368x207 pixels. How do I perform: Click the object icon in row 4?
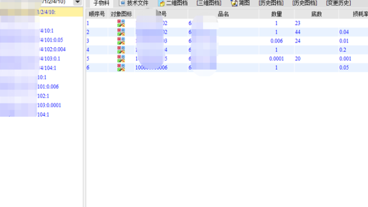tap(121, 50)
